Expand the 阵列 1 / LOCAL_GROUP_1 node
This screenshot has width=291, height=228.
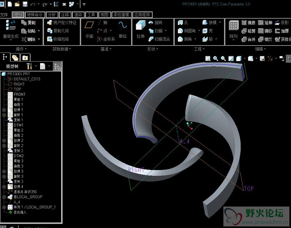tap(4, 207)
